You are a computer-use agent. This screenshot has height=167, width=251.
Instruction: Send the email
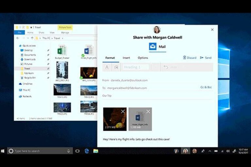tap(206, 58)
